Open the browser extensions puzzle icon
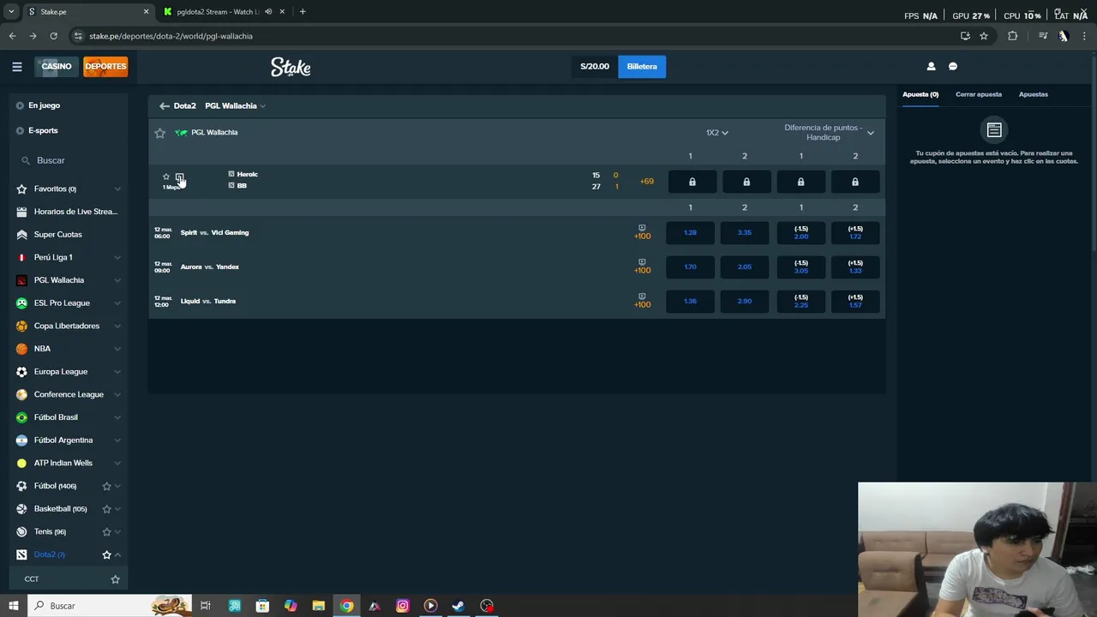 click(1012, 36)
